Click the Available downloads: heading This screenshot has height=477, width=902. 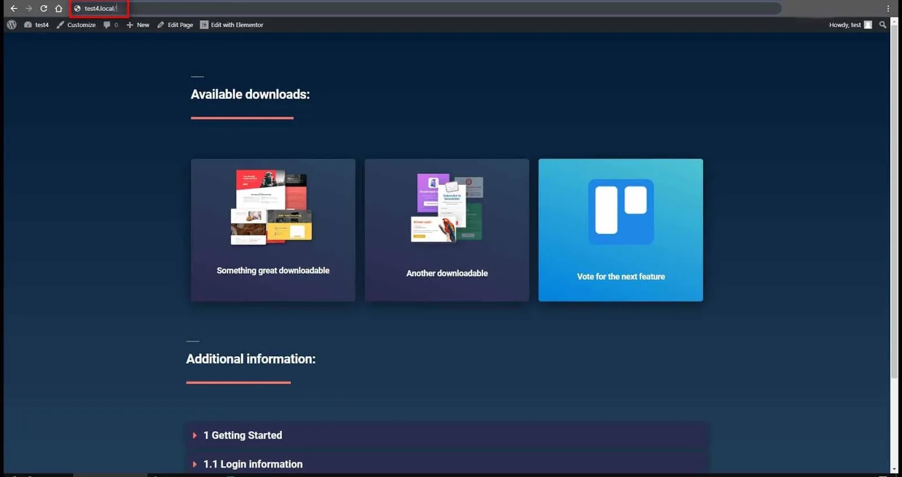pyautogui.click(x=250, y=94)
